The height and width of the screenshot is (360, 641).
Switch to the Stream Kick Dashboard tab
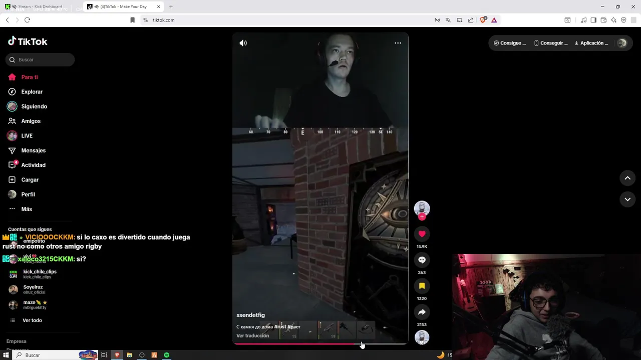pyautogui.click(x=40, y=6)
